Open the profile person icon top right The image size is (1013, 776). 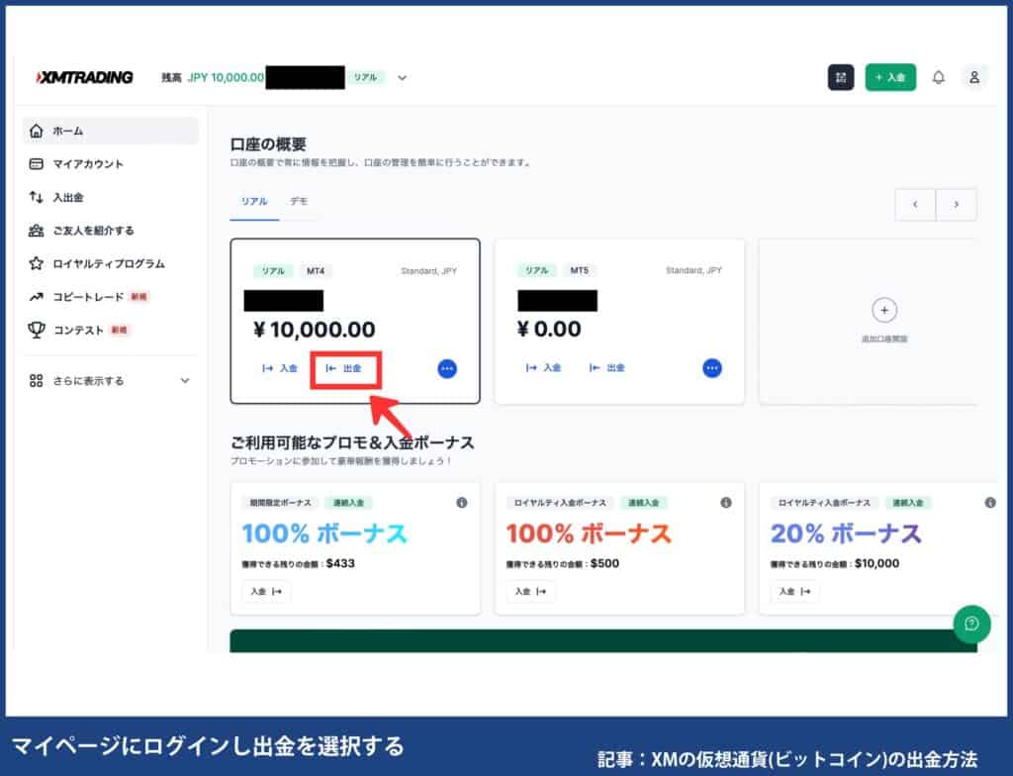975,77
